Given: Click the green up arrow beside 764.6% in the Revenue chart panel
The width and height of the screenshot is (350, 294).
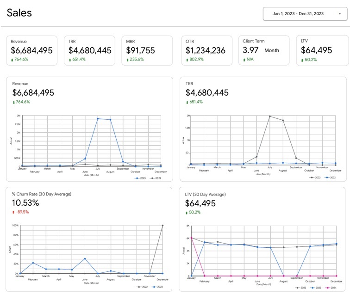Looking at the screenshot, I should (x=13, y=102).
